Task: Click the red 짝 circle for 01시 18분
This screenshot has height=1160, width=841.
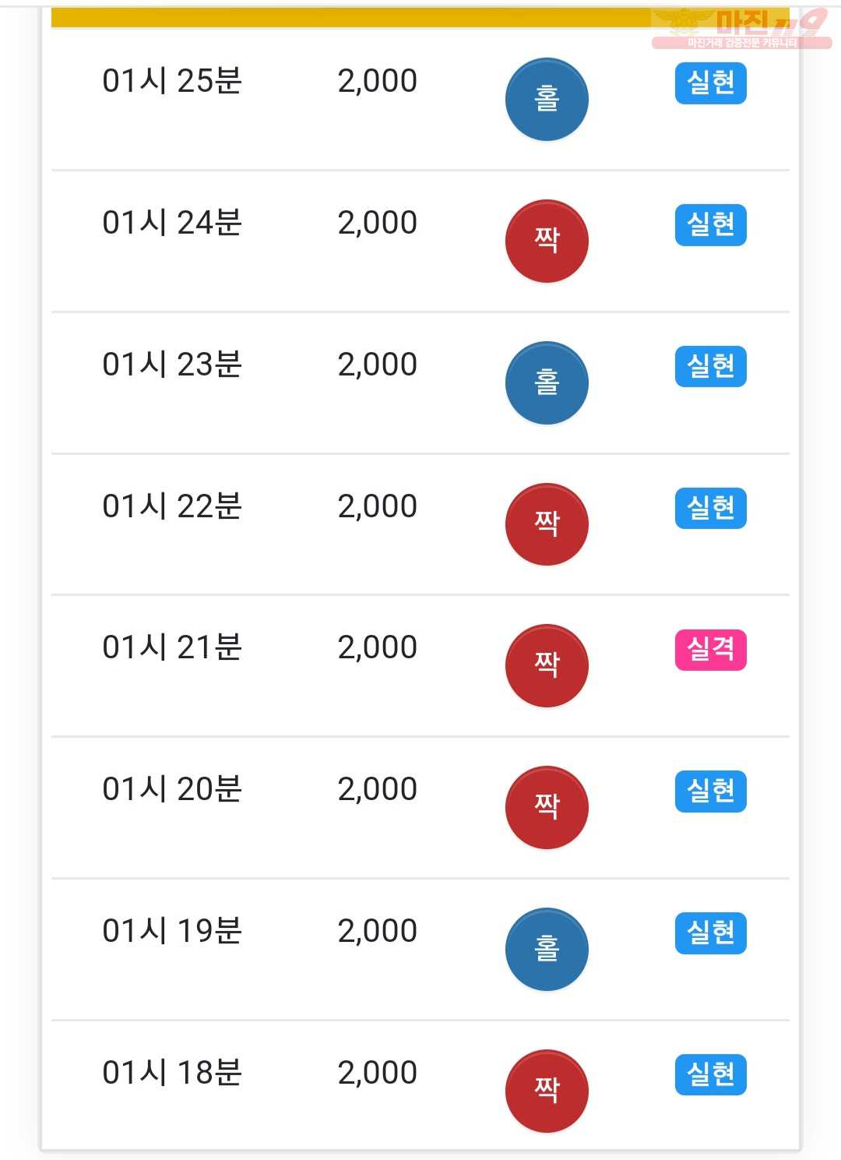Action: [x=547, y=1091]
